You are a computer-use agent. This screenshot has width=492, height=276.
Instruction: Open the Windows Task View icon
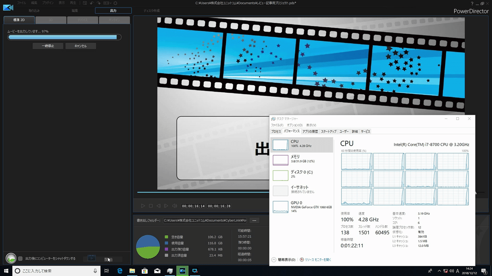[106, 271]
